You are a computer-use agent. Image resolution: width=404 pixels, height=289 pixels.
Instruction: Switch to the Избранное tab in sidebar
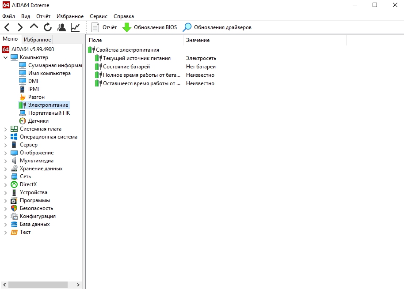click(x=38, y=40)
